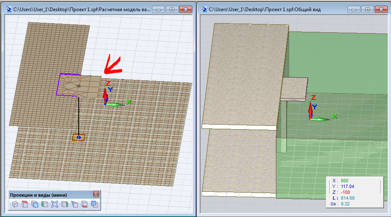Activate the Расчетная модель window title bar

(x=83, y=9)
